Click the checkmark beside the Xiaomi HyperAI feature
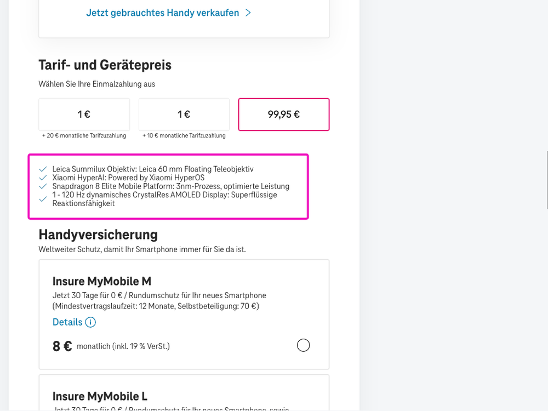This screenshot has width=548, height=411. click(x=42, y=178)
